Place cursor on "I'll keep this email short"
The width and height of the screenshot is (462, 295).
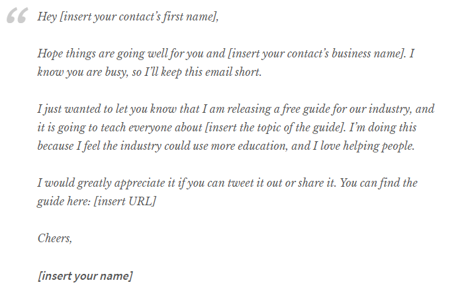coord(202,73)
